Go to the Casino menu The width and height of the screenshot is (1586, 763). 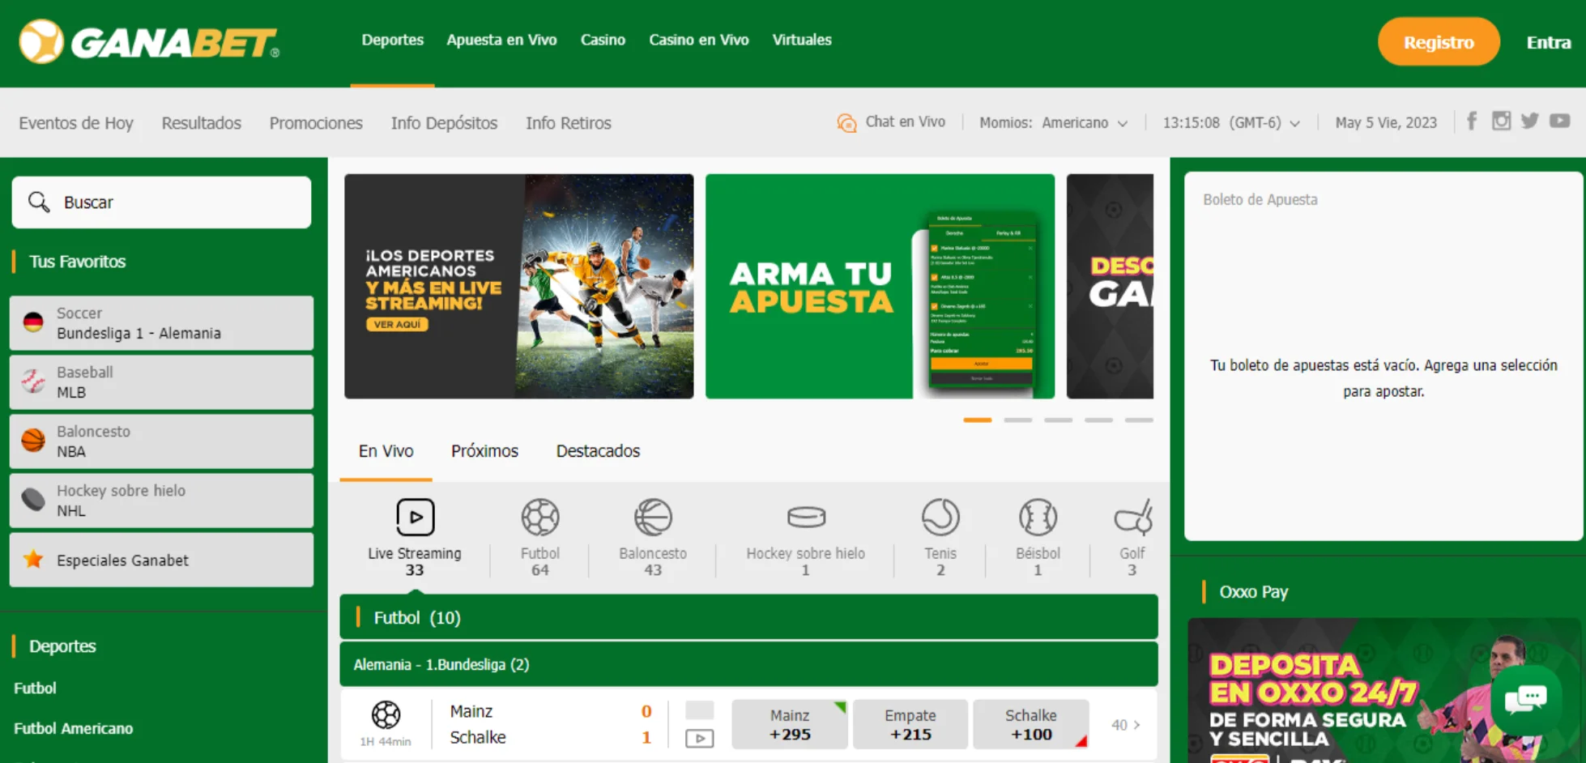click(x=603, y=40)
